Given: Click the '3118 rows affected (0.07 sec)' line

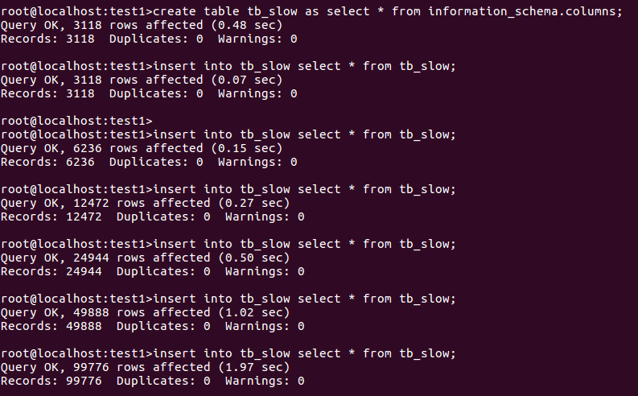Looking at the screenshot, I should (x=142, y=80).
